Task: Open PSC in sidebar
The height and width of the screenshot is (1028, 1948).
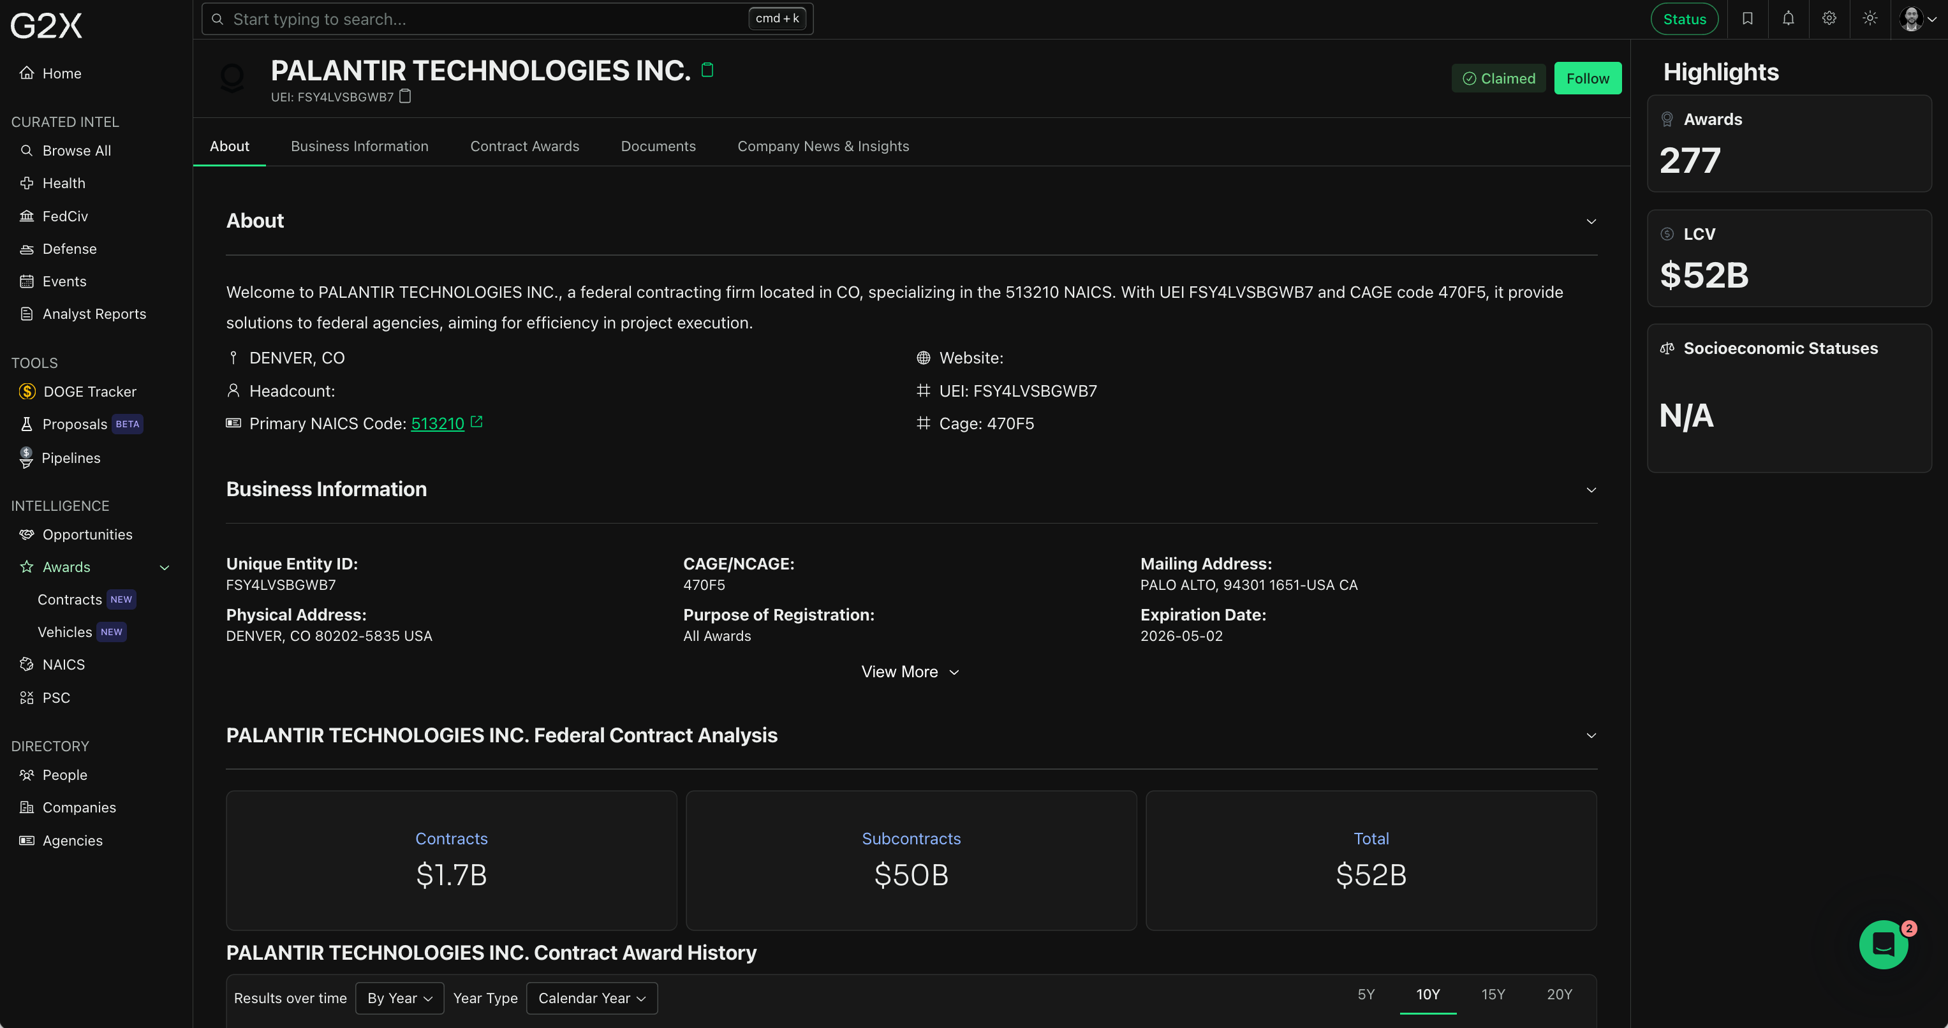Action: (x=56, y=698)
